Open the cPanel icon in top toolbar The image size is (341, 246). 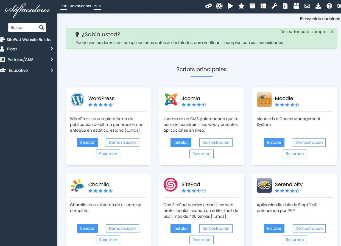click(208, 6)
